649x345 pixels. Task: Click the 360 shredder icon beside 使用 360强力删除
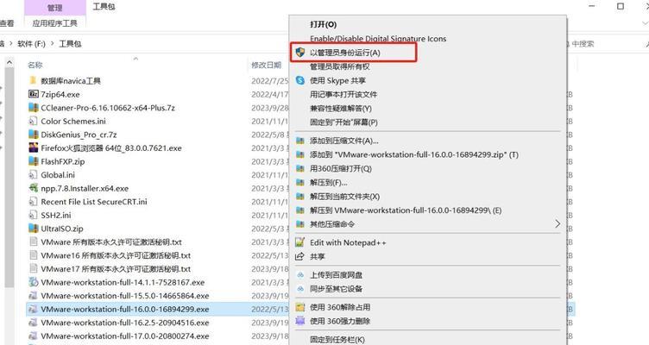click(300, 321)
